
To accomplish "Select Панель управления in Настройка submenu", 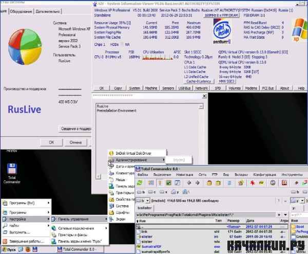I will tap(80, 219).
